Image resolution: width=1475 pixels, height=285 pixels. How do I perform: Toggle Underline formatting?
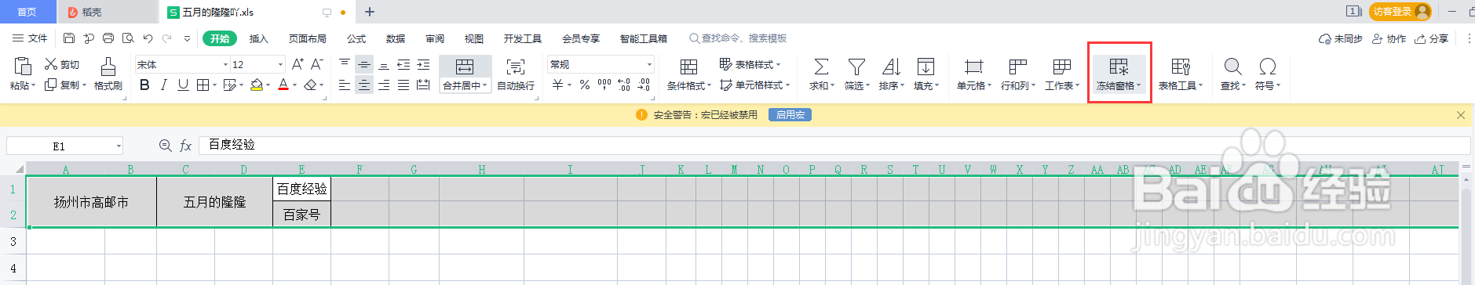click(183, 85)
